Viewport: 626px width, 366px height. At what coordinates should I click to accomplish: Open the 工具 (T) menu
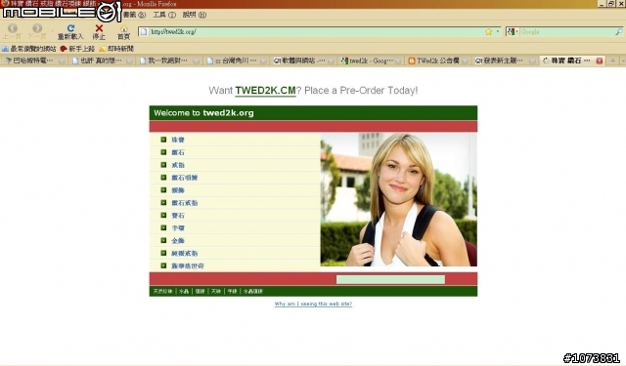tap(164, 15)
